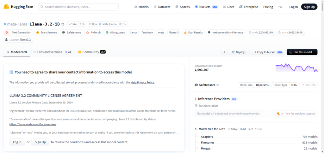Follow Meta Llama organization

[x=103, y=24]
